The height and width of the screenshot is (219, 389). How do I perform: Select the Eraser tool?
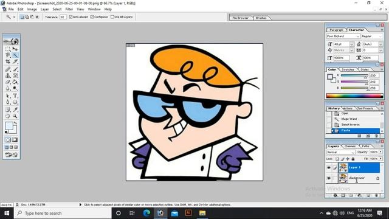tap(8, 82)
